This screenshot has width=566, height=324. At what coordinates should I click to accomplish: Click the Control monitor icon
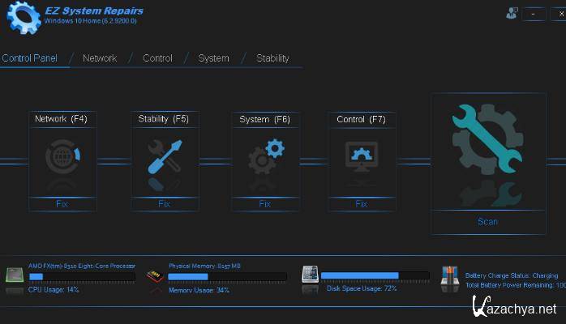(x=362, y=156)
